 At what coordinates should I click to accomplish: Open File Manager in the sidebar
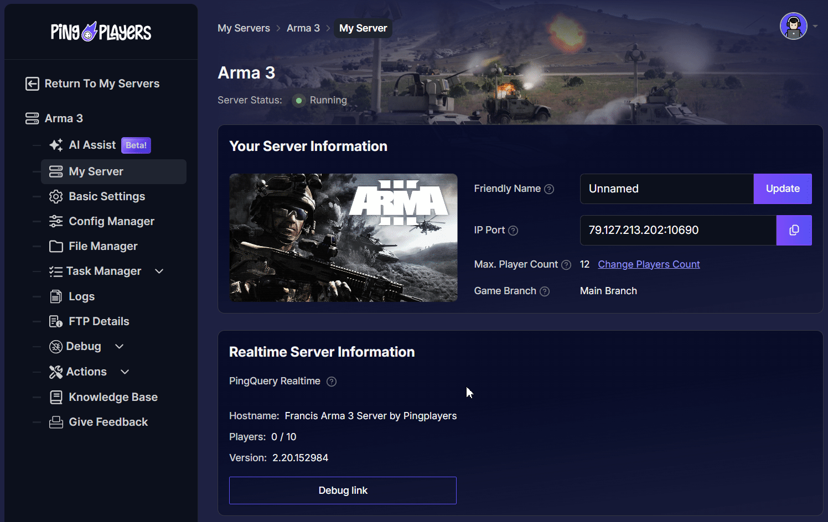(103, 246)
